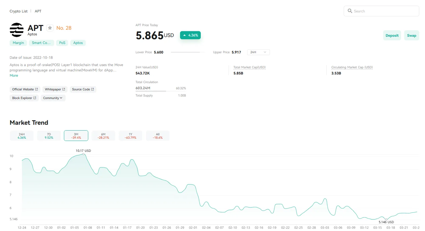This screenshot has height=231, width=425.
Task: Click the Total Circulation progress bar
Action: click(x=161, y=91)
